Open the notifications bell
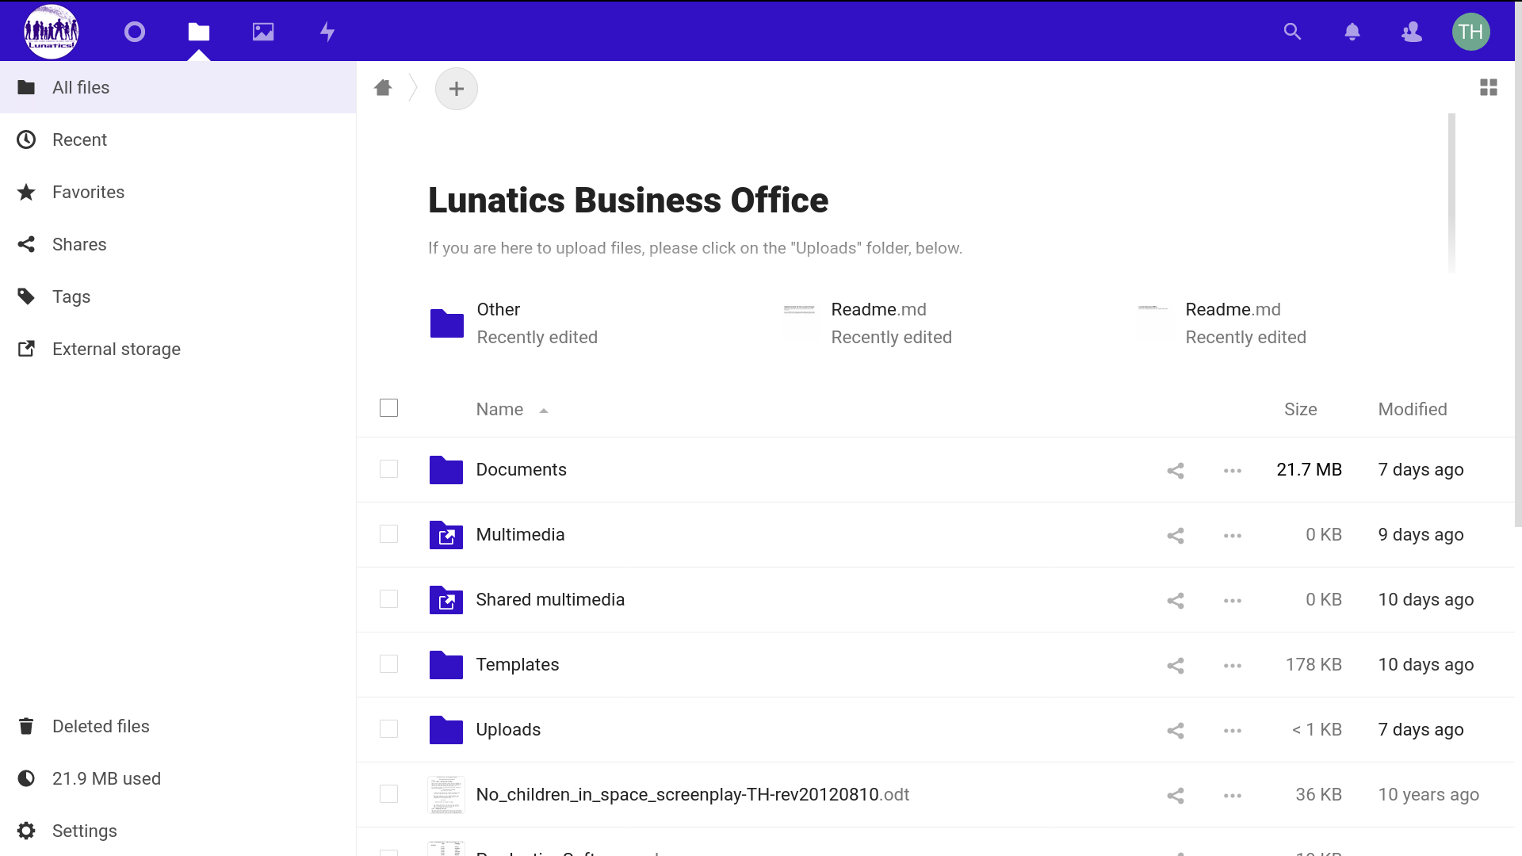Image resolution: width=1522 pixels, height=856 pixels. coord(1352,32)
